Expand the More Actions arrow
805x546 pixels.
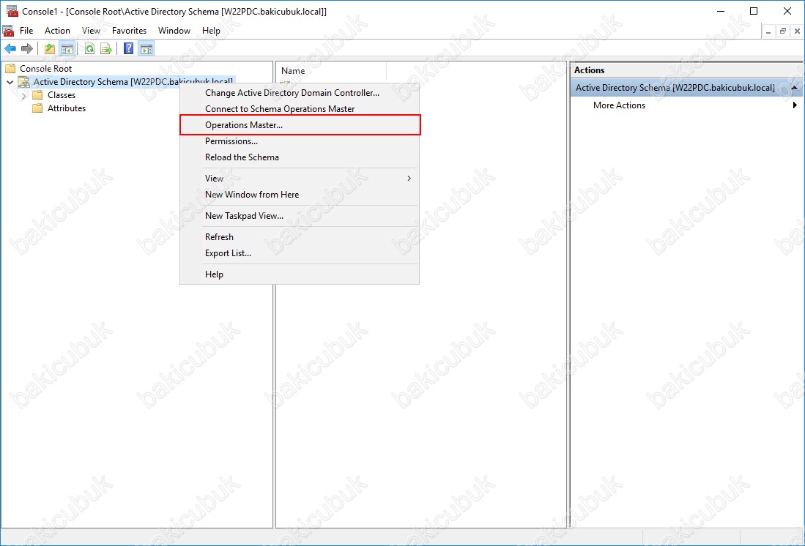click(795, 105)
